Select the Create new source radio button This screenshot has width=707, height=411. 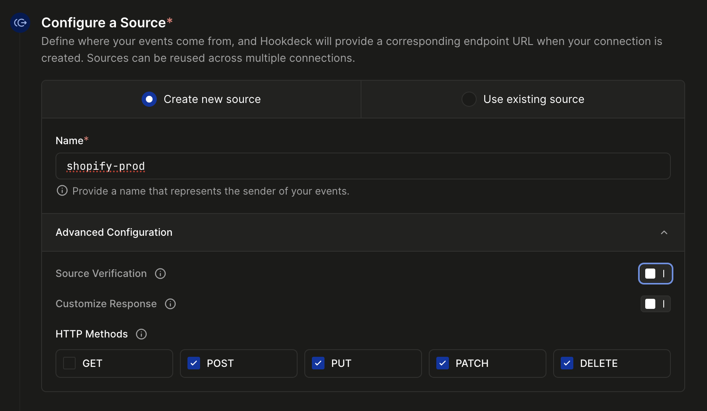coord(149,99)
